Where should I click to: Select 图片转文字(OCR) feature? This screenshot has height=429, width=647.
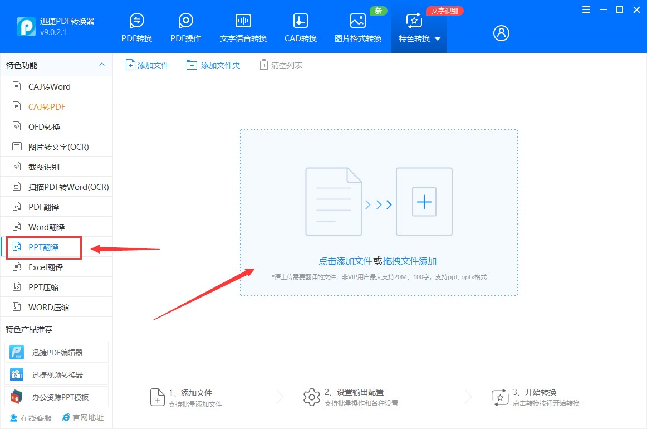coord(57,147)
